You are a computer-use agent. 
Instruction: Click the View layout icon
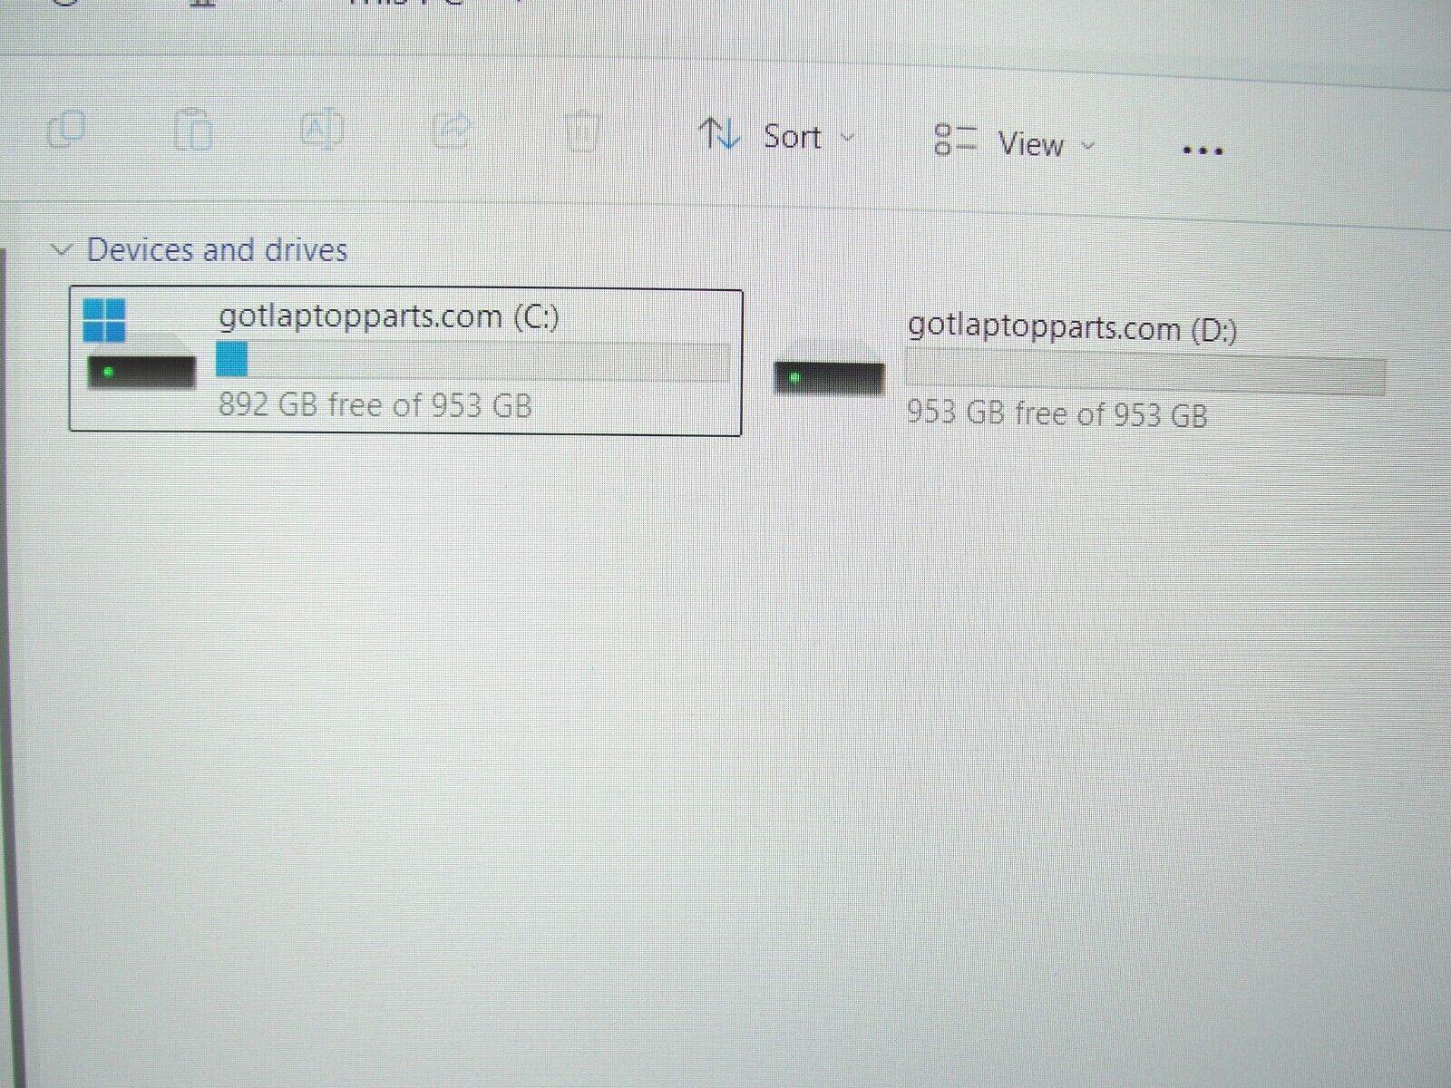[x=955, y=141]
